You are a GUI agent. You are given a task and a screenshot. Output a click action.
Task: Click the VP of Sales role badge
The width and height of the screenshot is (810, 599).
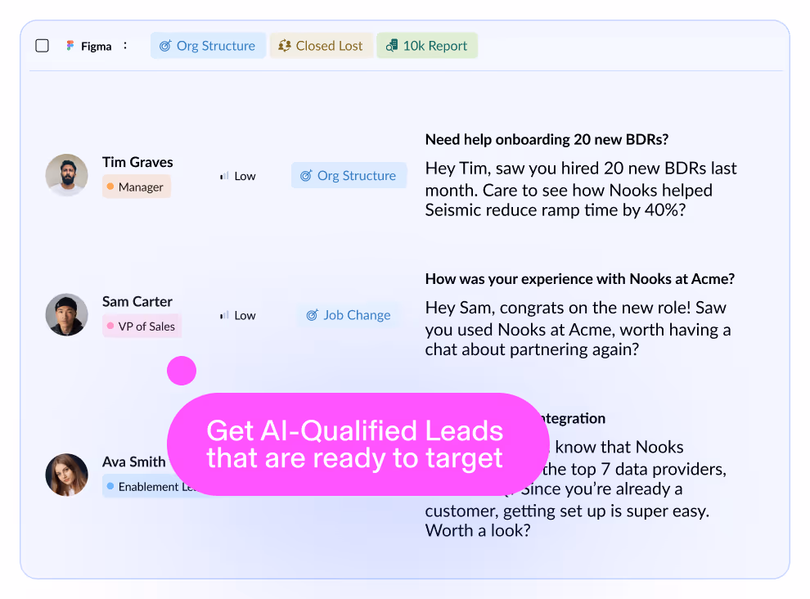point(142,327)
